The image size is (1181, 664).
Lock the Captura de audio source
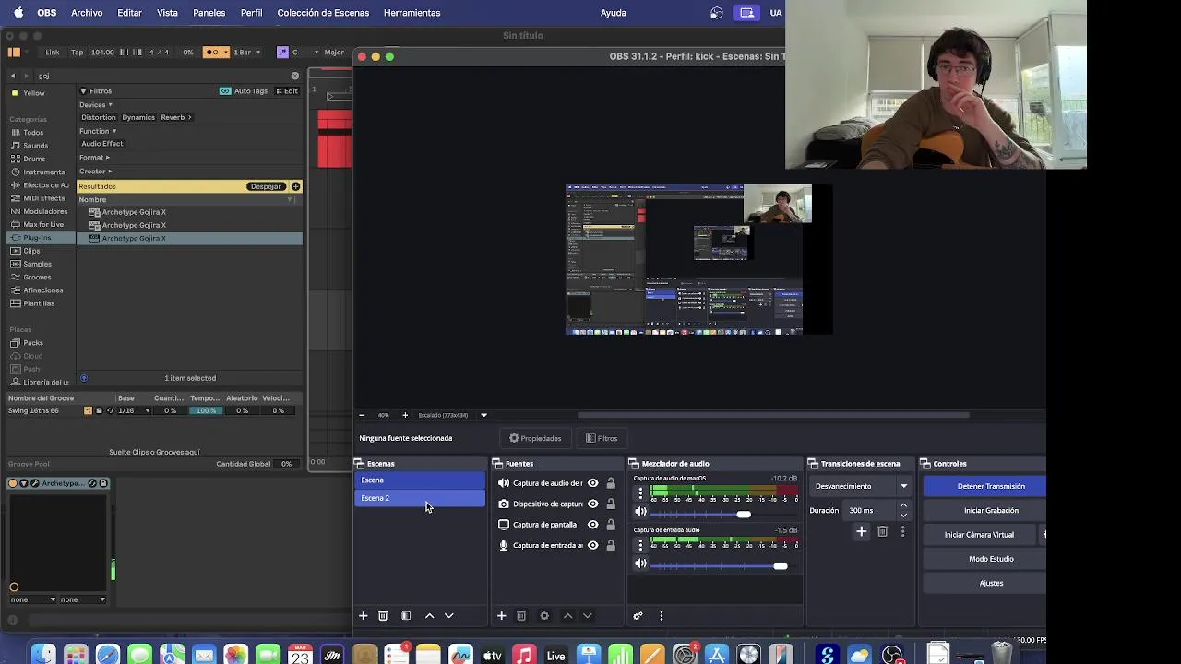pos(611,483)
